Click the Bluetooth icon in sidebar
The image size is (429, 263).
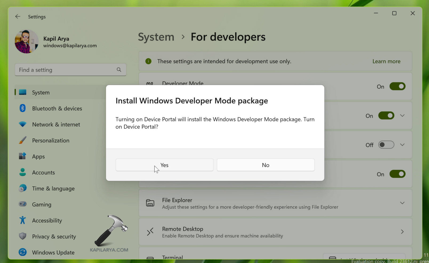pos(23,108)
